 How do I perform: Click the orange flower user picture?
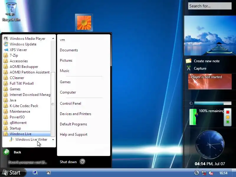[x=84, y=23]
